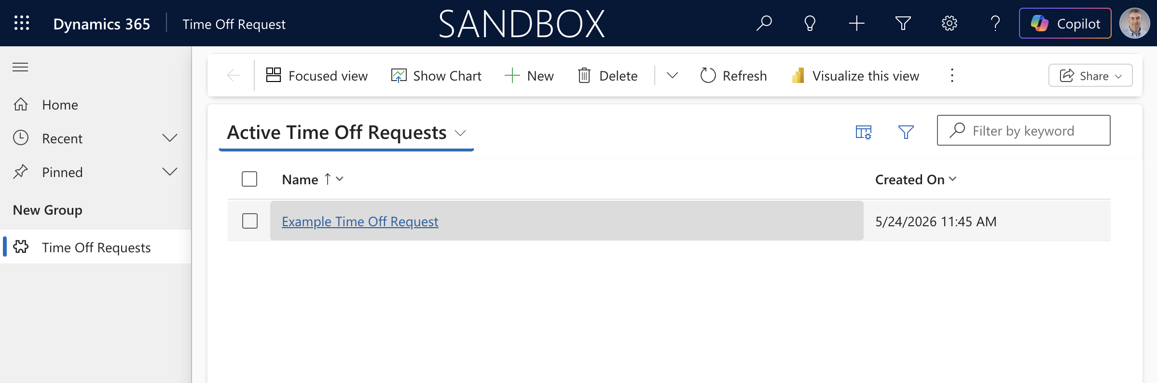Click the Recent clock item

(62, 138)
